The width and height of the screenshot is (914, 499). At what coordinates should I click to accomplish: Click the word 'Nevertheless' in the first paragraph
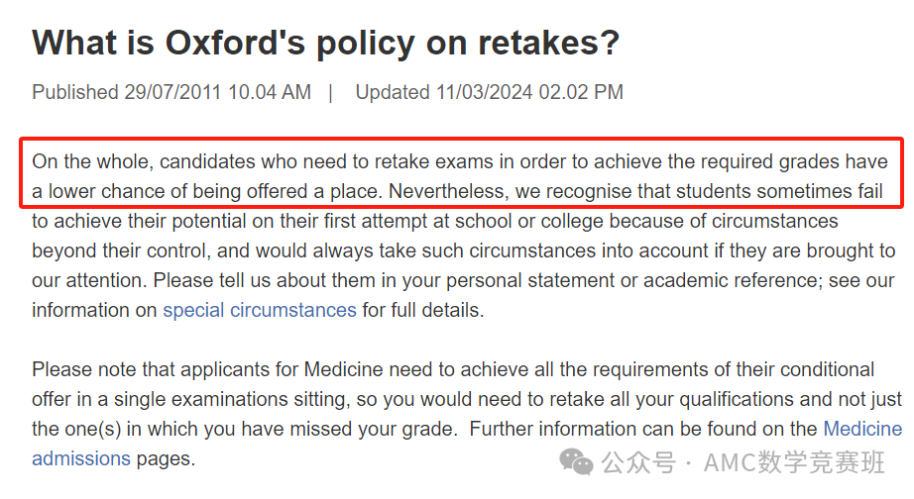(x=448, y=191)
